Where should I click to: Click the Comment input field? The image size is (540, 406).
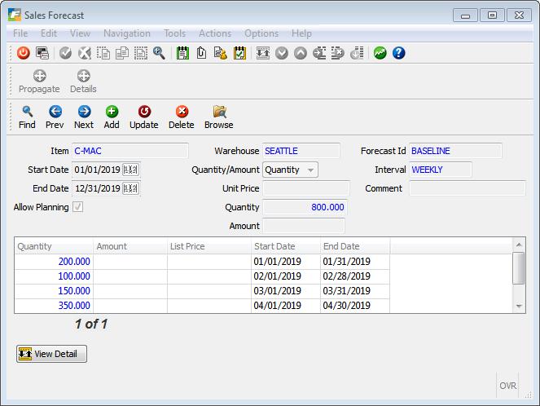click(x=468, y=188)
